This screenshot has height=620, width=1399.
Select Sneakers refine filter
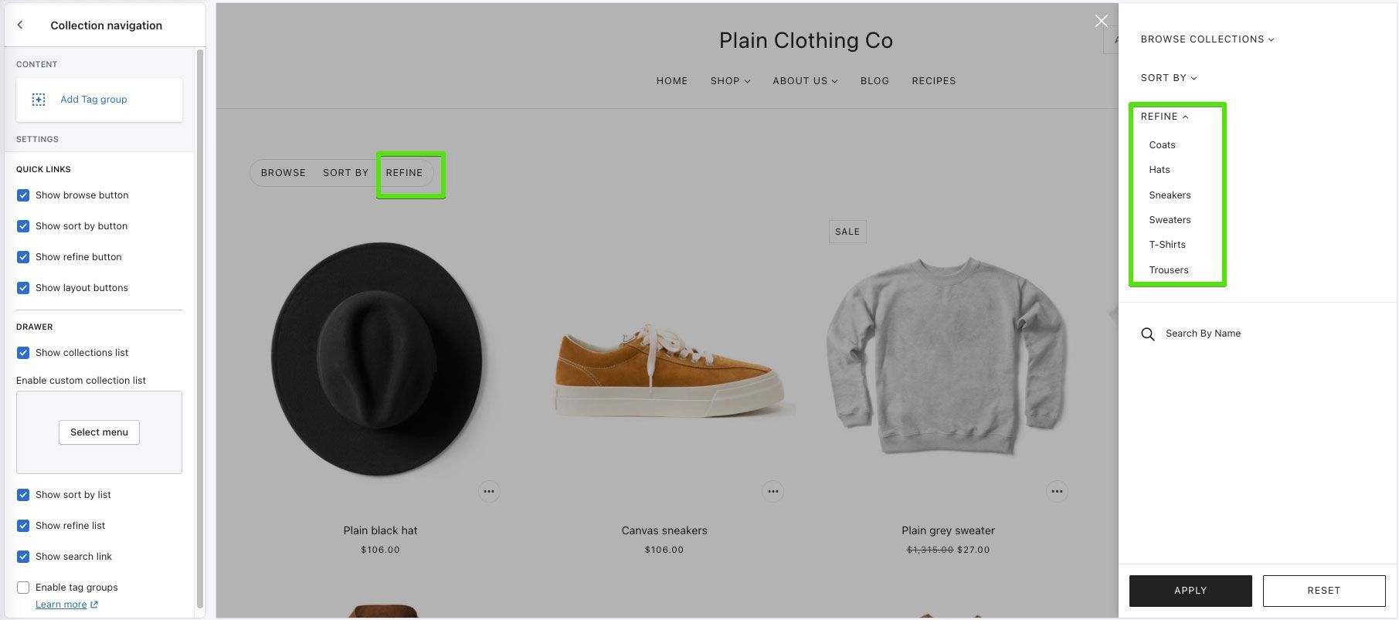point(1170,195)
